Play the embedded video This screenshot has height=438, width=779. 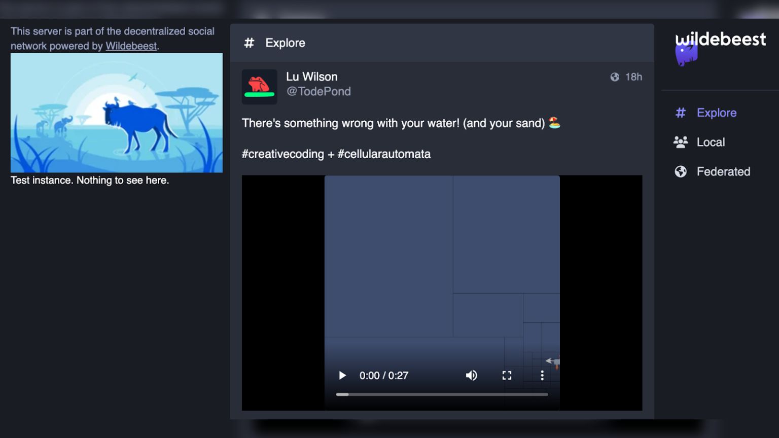pos(342,376)
